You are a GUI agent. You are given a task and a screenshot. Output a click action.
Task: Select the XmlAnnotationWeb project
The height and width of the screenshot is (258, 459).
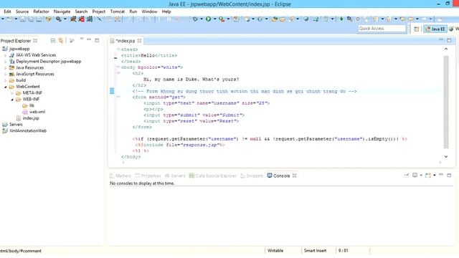[x=24, y=130]
